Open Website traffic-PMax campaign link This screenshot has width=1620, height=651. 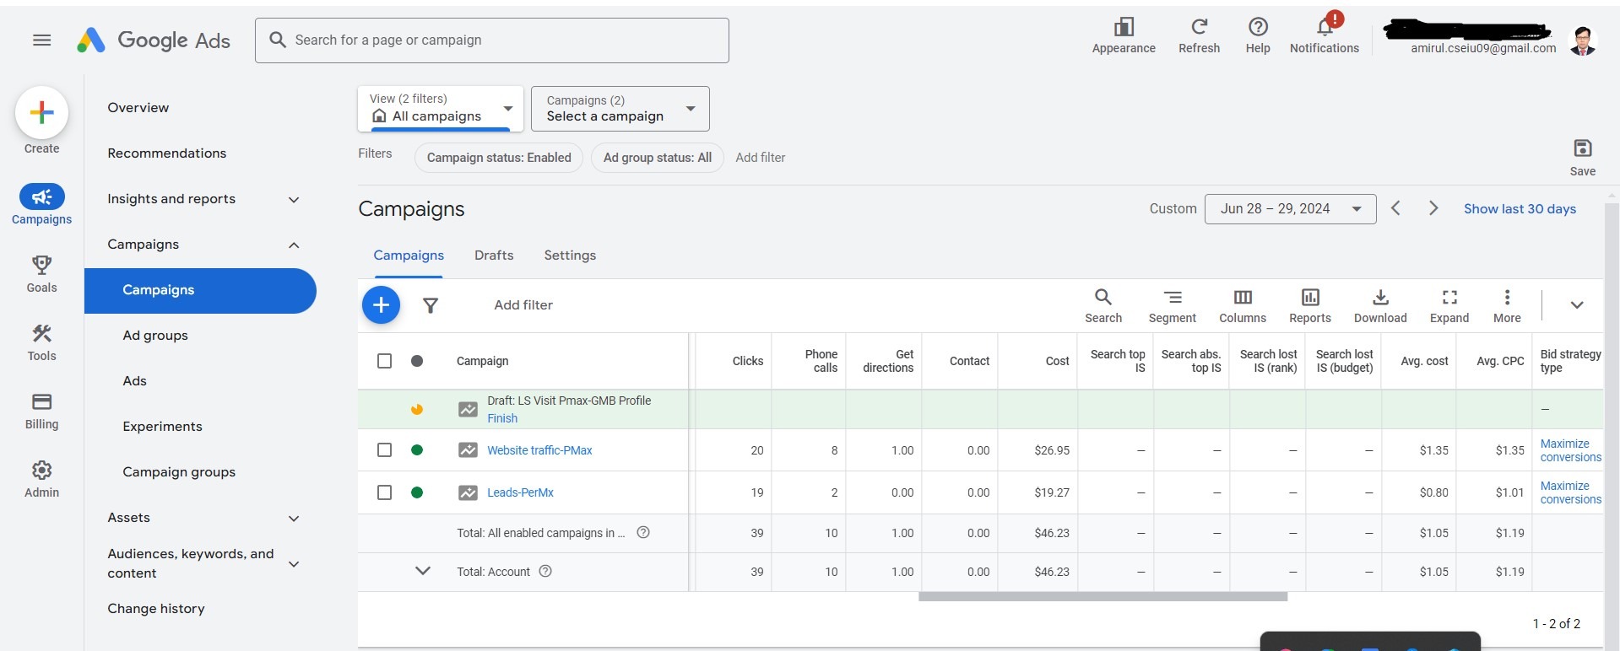click(x=539, y=450)
